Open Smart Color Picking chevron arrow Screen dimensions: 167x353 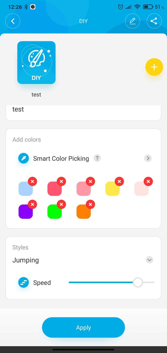(148, 158)
